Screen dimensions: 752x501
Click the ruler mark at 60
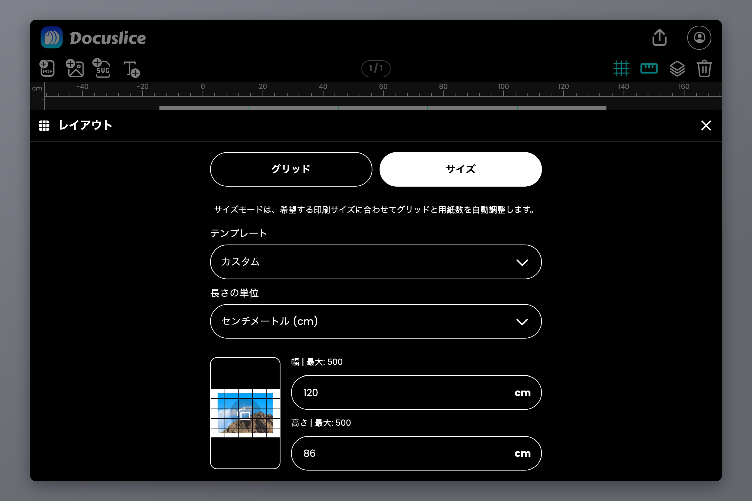click(x=383, y=87)
